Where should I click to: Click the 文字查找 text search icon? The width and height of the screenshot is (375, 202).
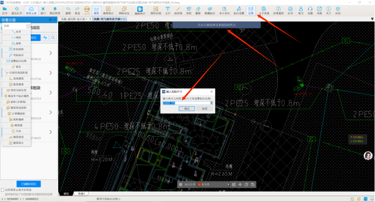click(265, 10)
